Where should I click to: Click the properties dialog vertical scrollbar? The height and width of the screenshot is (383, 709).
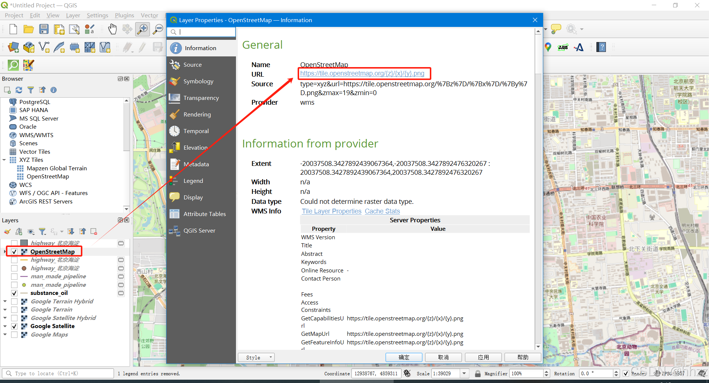tap(538, 189)
